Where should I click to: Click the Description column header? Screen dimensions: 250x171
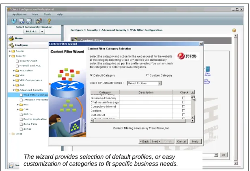click(x=146, y=92)
